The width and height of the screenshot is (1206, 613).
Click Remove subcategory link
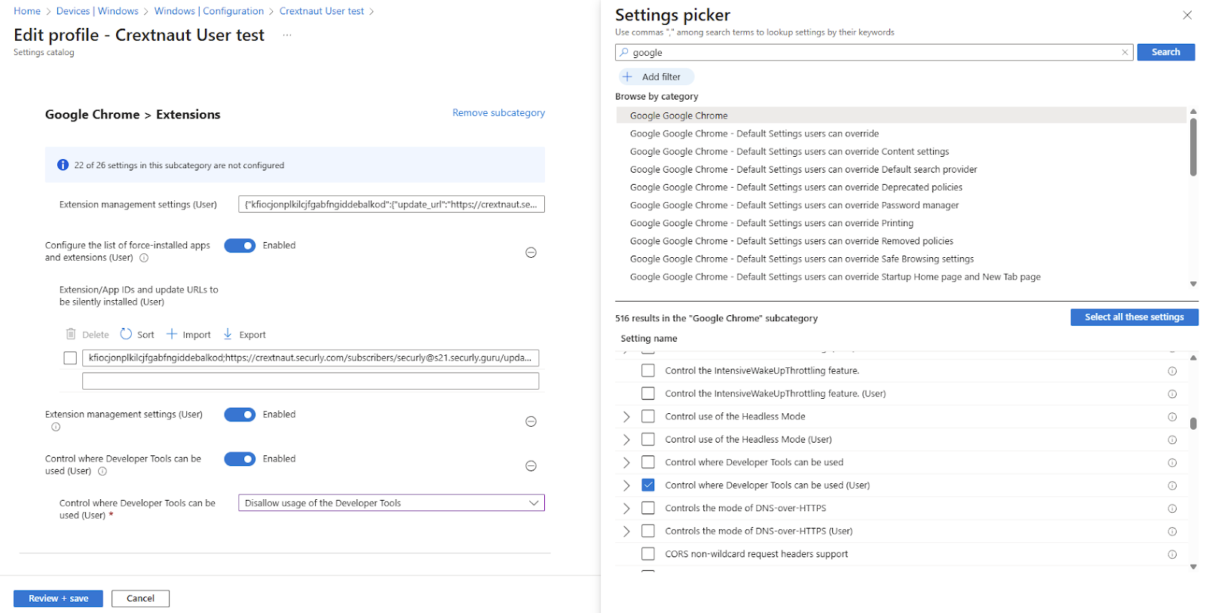coord(498,112)
